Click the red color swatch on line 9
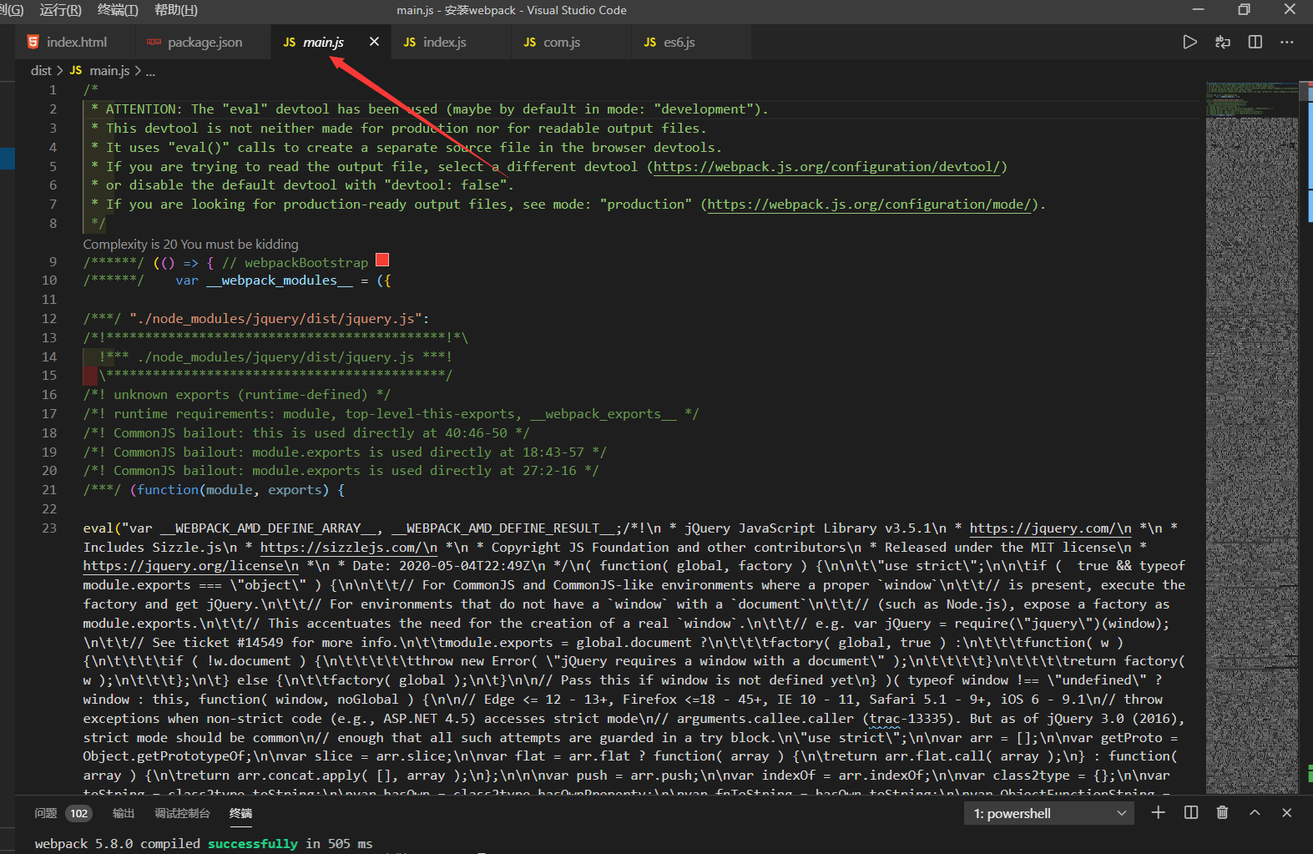1313x854 pixels. click(x=382, y=260)
